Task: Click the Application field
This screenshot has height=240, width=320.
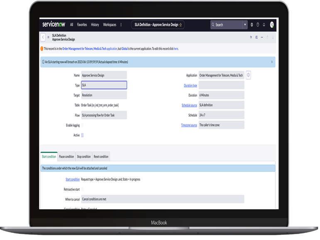Action: tap(221, 75)
